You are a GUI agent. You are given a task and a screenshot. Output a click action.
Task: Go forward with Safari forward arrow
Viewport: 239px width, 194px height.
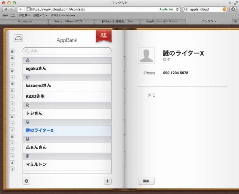click(x=12, y=9)
